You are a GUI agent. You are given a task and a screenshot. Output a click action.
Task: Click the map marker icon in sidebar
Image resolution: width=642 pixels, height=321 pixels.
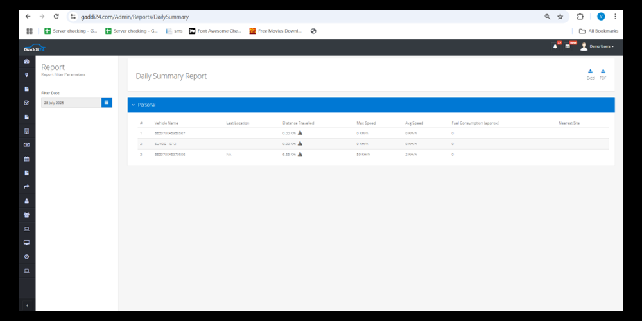tap(27, 75)
